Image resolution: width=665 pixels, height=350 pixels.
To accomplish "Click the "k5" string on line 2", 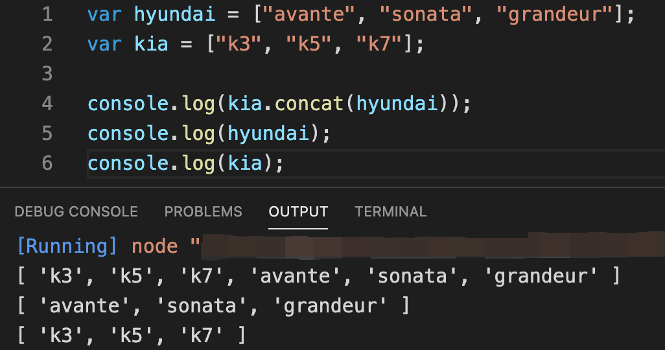I will (309, 44).
